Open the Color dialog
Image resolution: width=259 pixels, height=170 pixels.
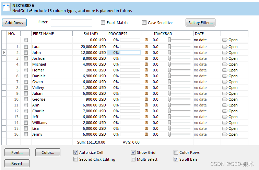point(48,152)
